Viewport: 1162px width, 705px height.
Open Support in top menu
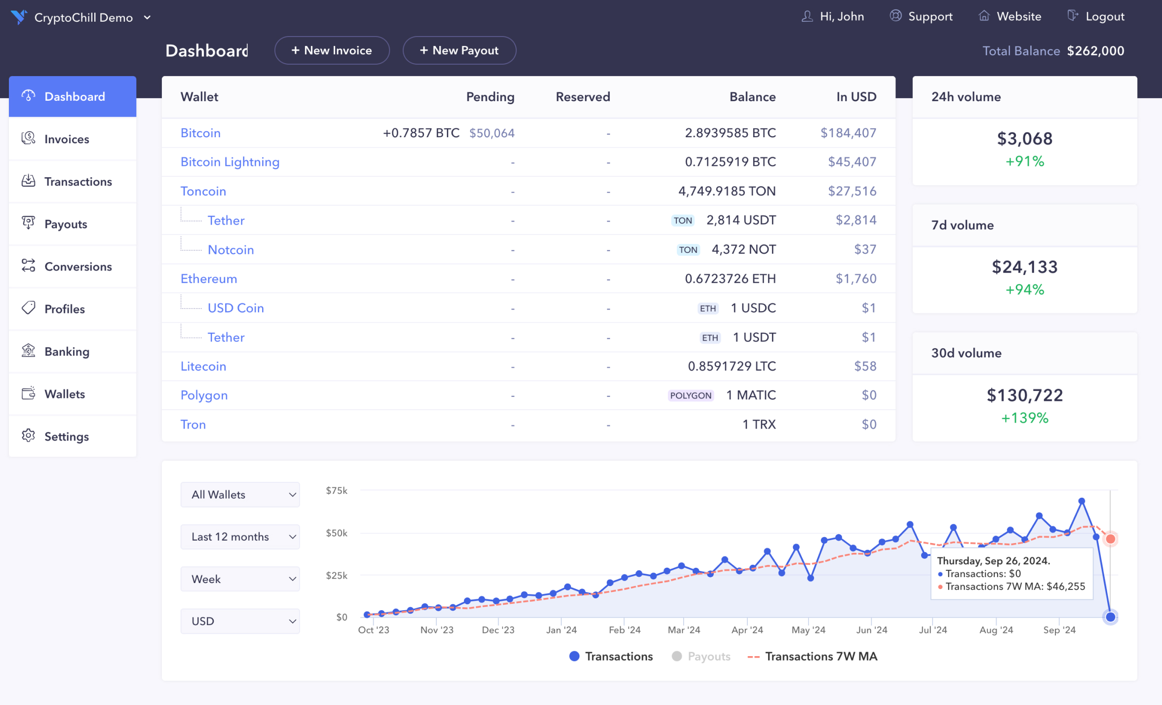coord(921,16)
